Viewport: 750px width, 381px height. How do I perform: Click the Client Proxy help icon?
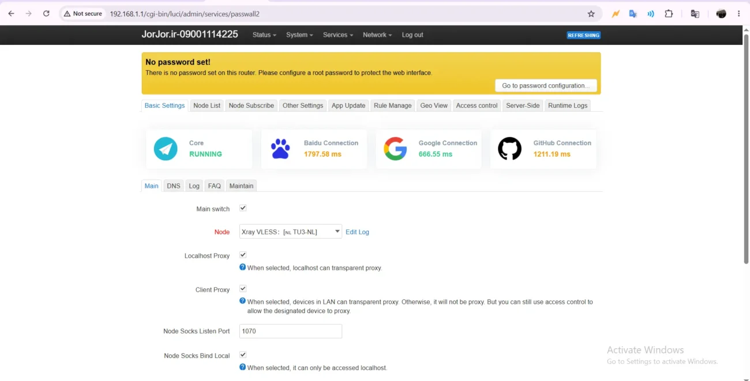(x=242, y=301)
